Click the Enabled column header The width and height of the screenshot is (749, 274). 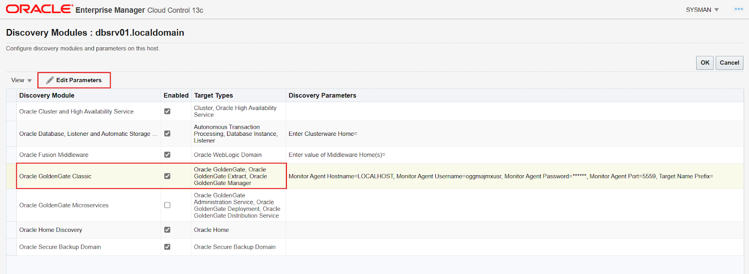coord(176,96)
